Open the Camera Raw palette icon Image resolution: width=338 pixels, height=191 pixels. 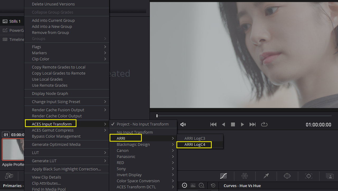[x=9, y=176]
